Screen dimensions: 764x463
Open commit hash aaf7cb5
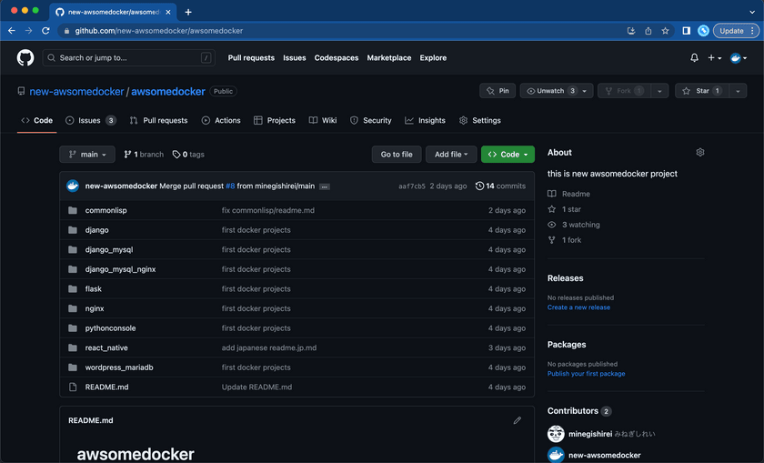[412, 186]
